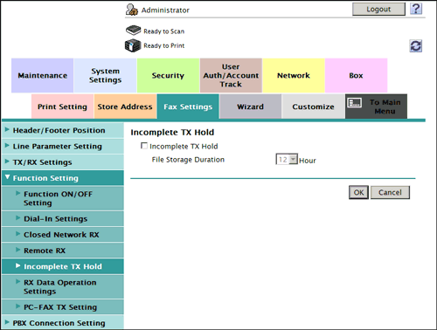Screen dimensions: 437x330
Task: Open the File Storage Duration hour dropdown
Action: click(x=287, y=159)
